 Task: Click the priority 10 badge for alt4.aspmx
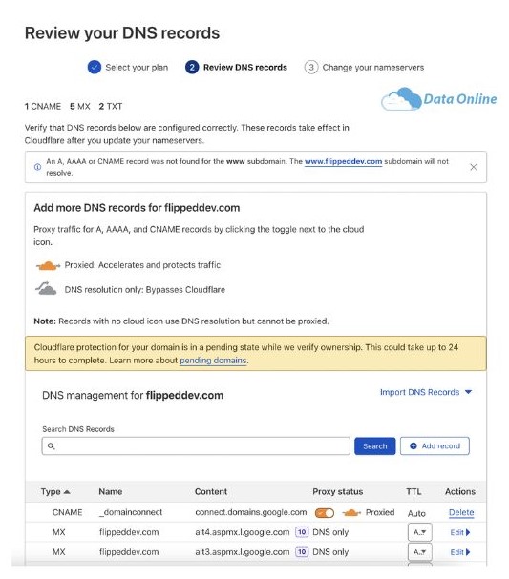[x=302, y=532]
